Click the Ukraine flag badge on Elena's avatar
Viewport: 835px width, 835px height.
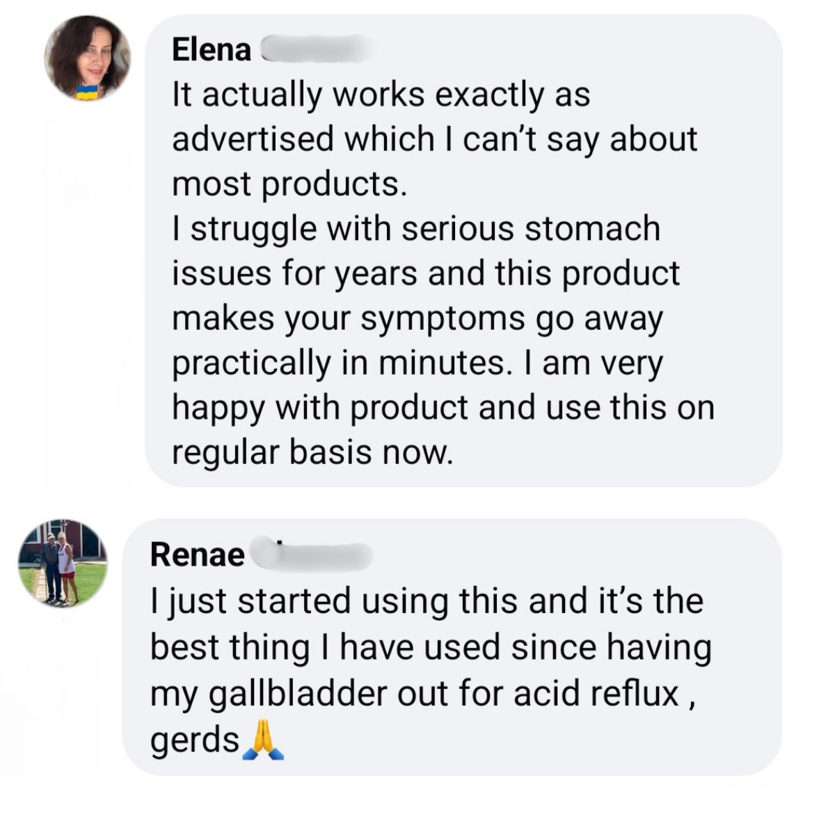[x=86, y=93]
